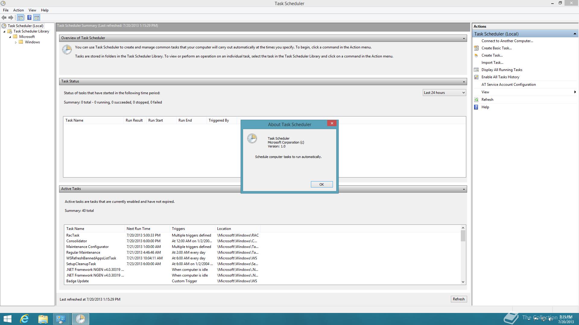
Task: Click the green Refresh icon in Actions
Action: 476,100
